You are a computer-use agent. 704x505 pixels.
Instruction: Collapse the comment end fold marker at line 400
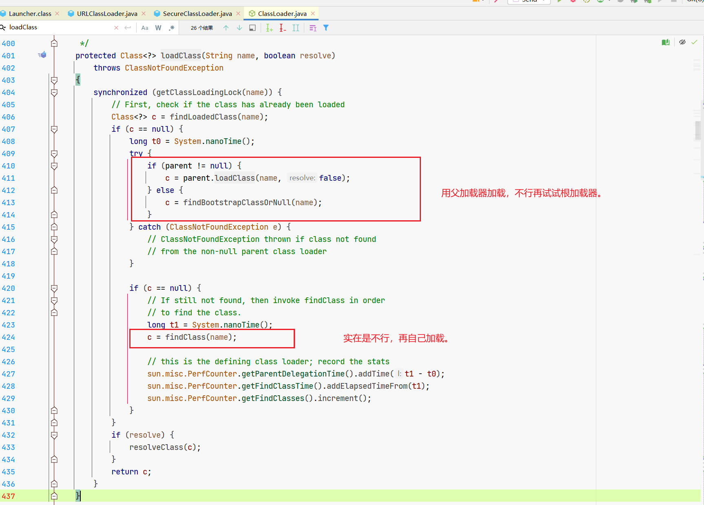pyautogui.click(x=54, y=43)
